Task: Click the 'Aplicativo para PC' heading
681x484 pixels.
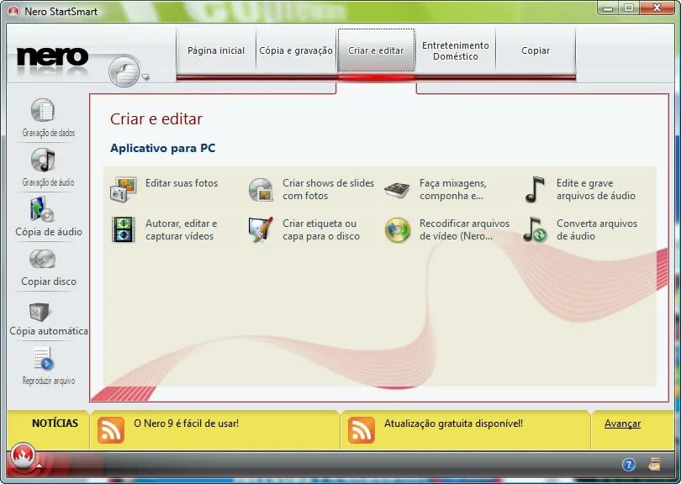Action: pos(163,148)
